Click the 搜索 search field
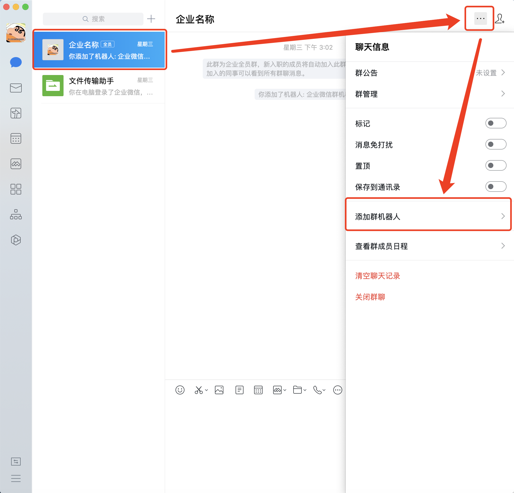 coord(93,19)
